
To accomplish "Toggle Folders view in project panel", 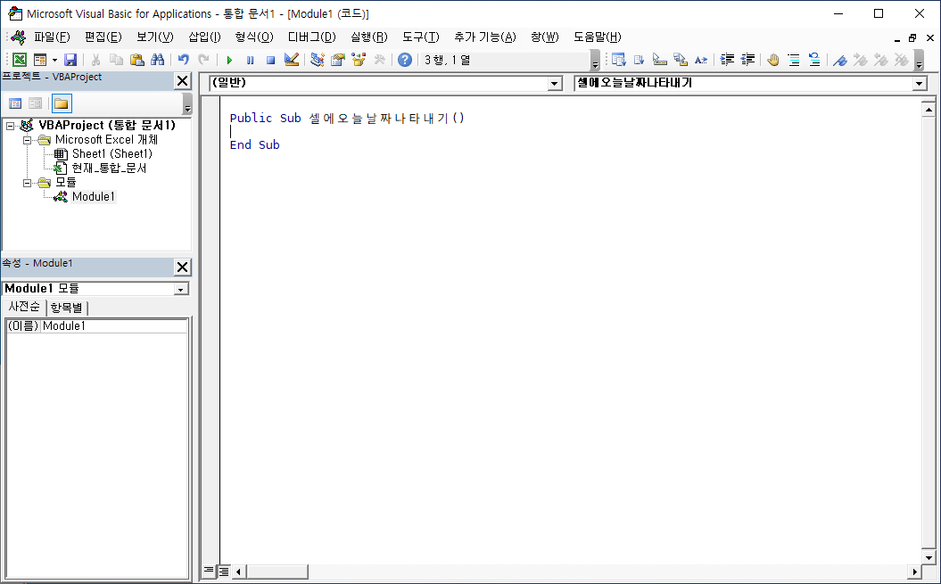I will pos(62,103).
